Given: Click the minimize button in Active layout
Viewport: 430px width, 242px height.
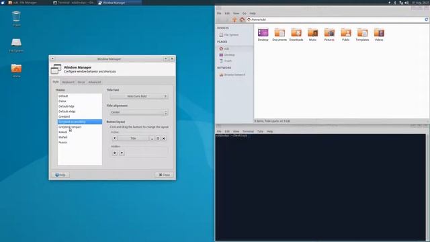Looking at the screenshot, I should point(152,138).
